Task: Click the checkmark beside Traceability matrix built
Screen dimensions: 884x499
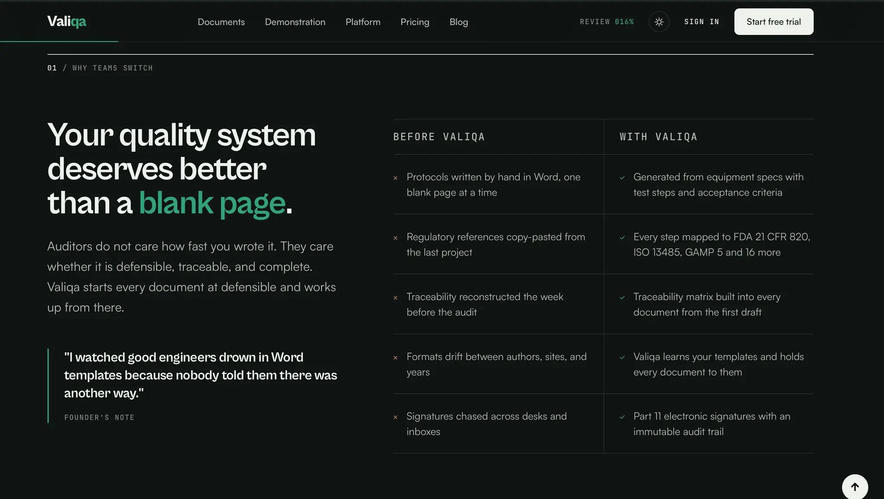Action: point(622,297)
